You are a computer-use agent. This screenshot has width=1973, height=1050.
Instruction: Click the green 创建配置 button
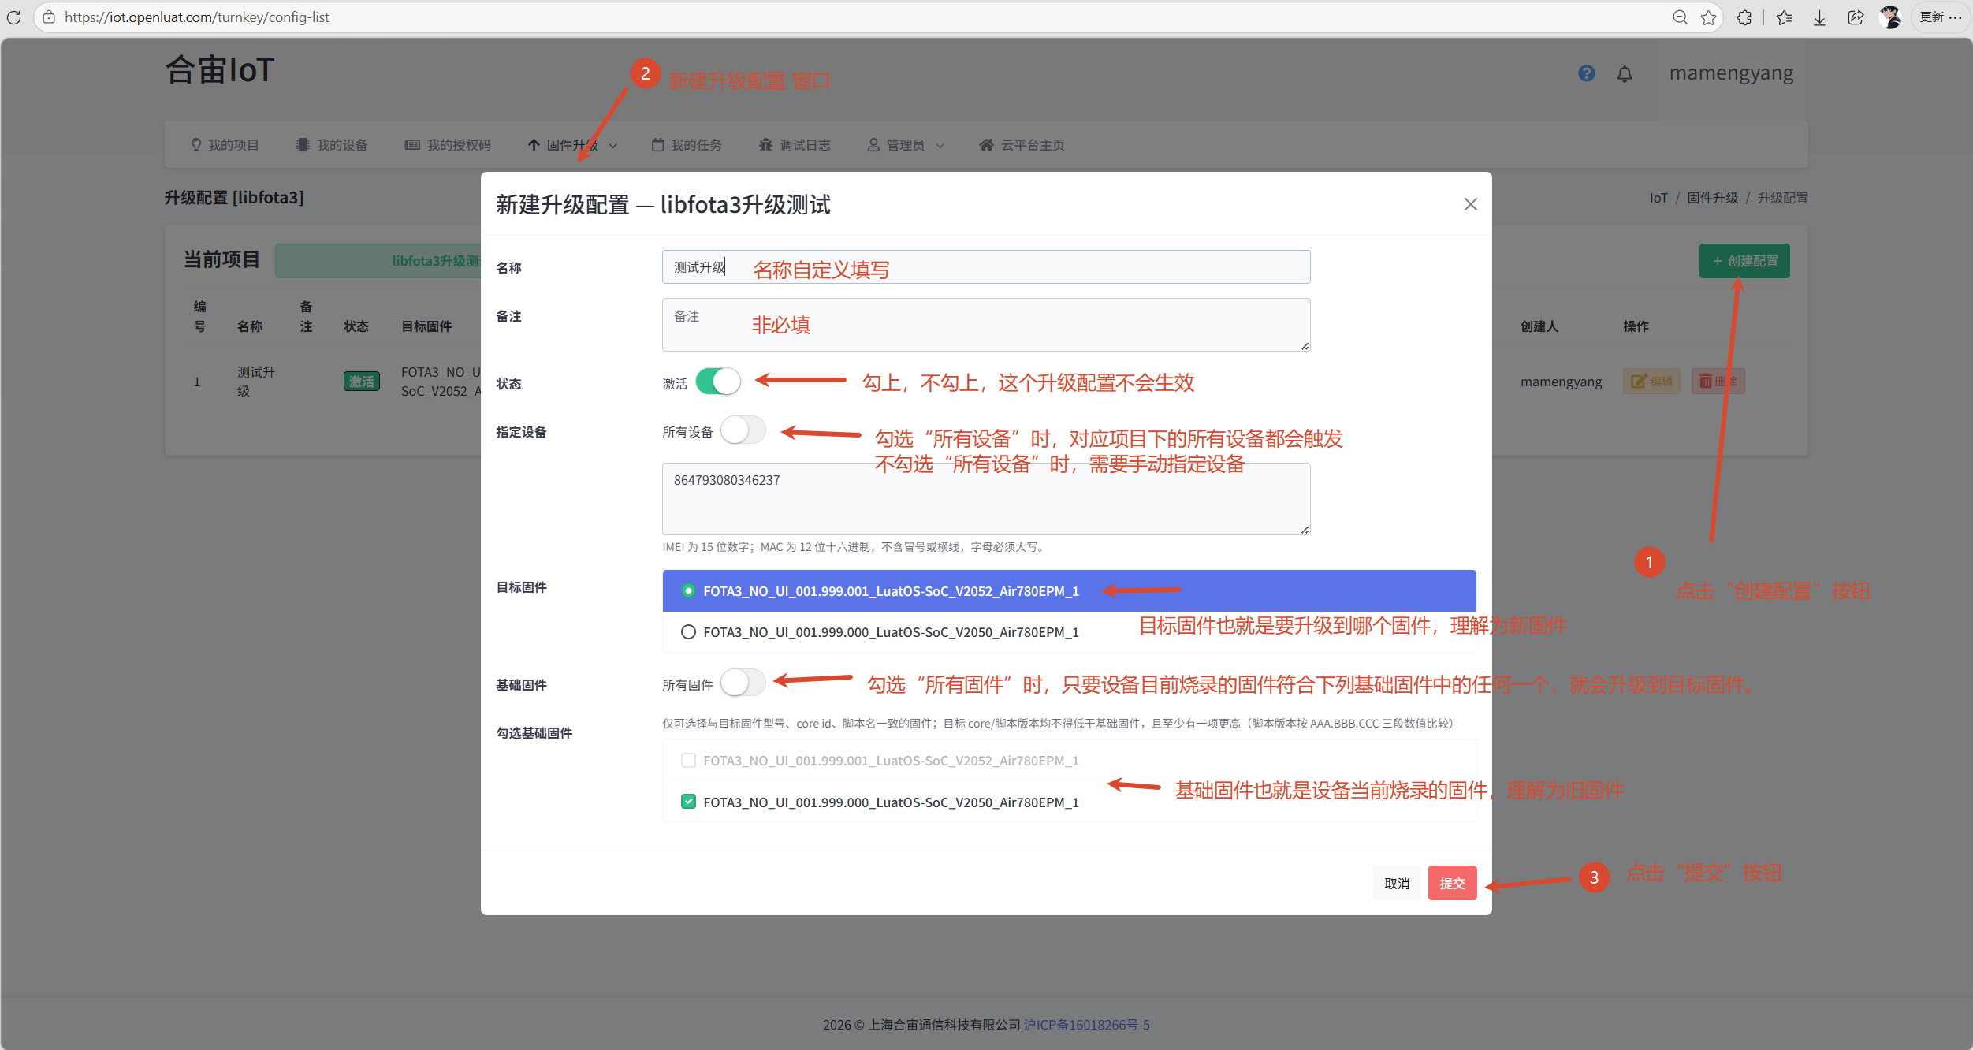click(1744, 261)
